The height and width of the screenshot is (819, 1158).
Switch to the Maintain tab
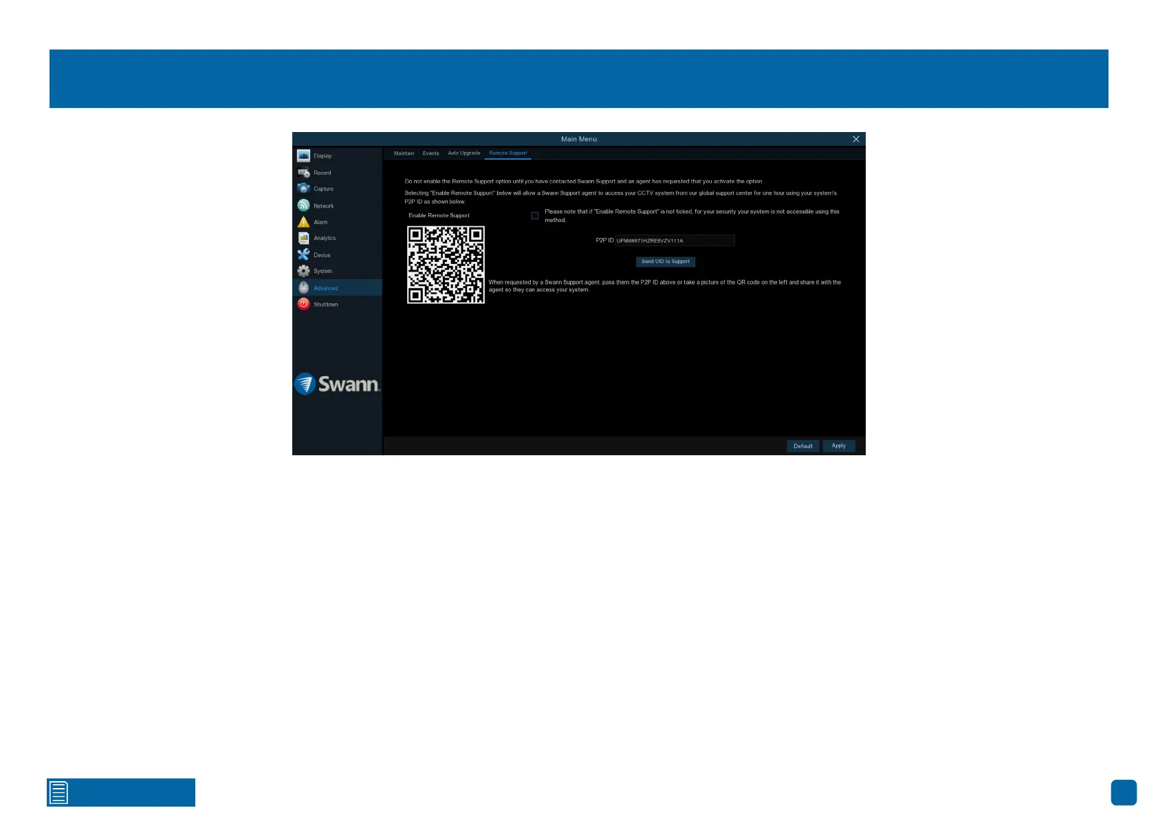click(404, 153)
